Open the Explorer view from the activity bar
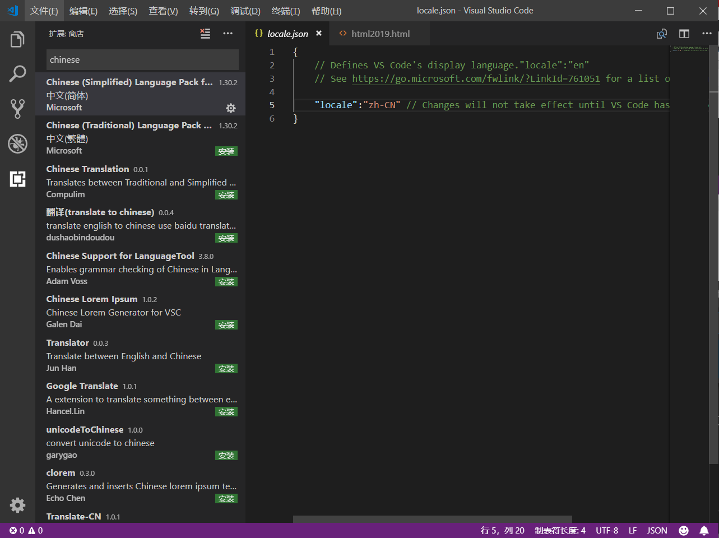The height and width of the screenshot is (538, 719). pyautogui.click(x=17, y=39)
